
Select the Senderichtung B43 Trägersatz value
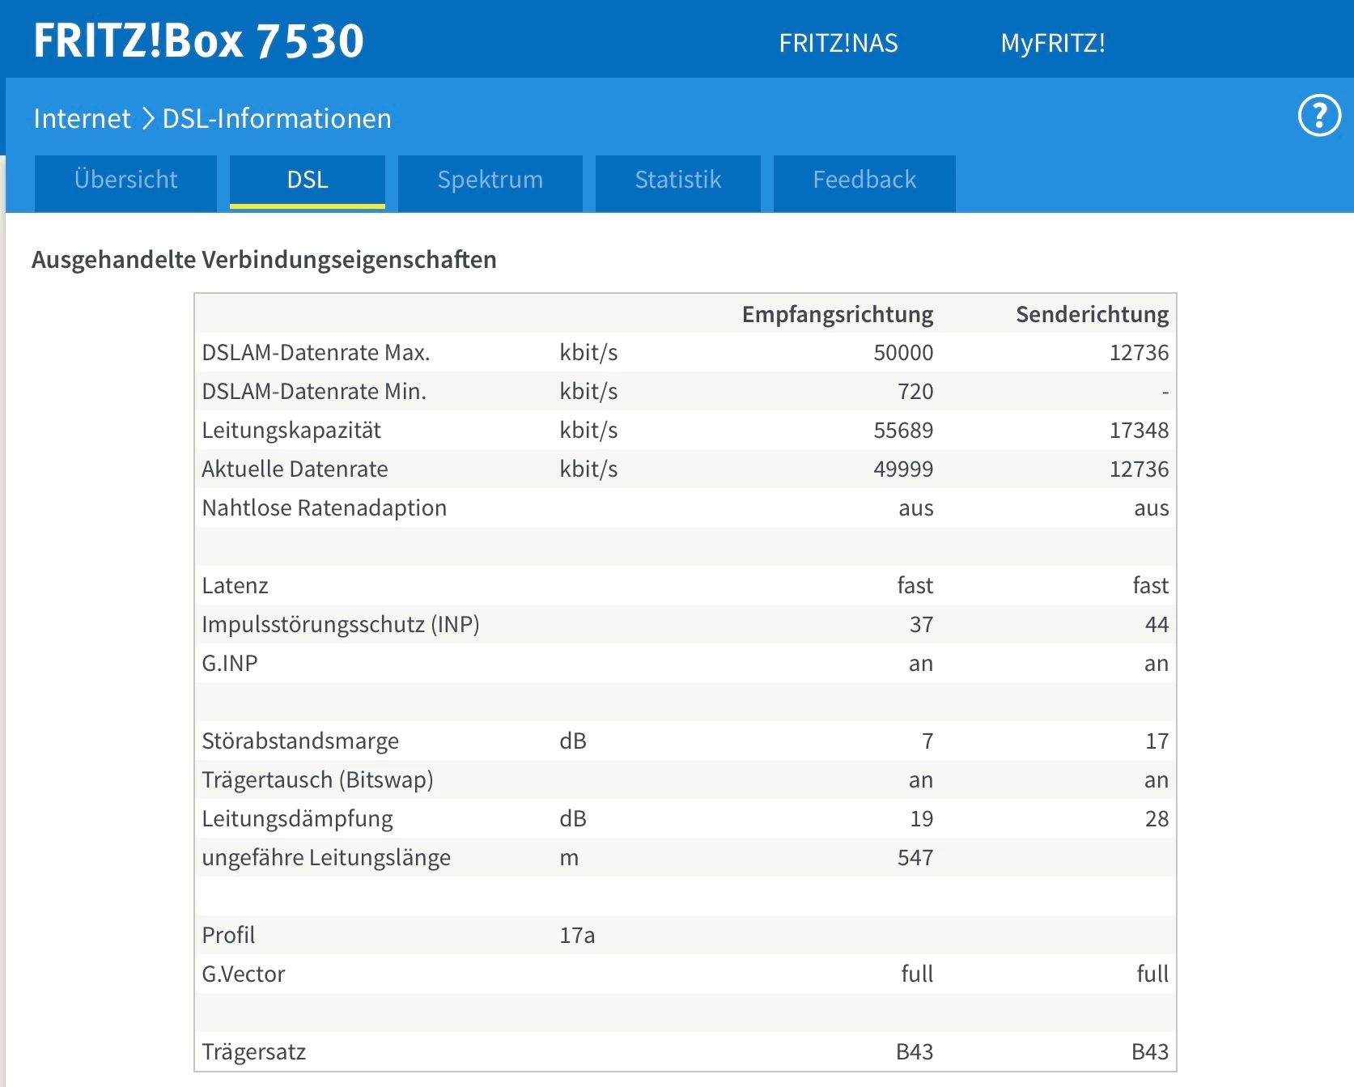click(1150, 1052)
